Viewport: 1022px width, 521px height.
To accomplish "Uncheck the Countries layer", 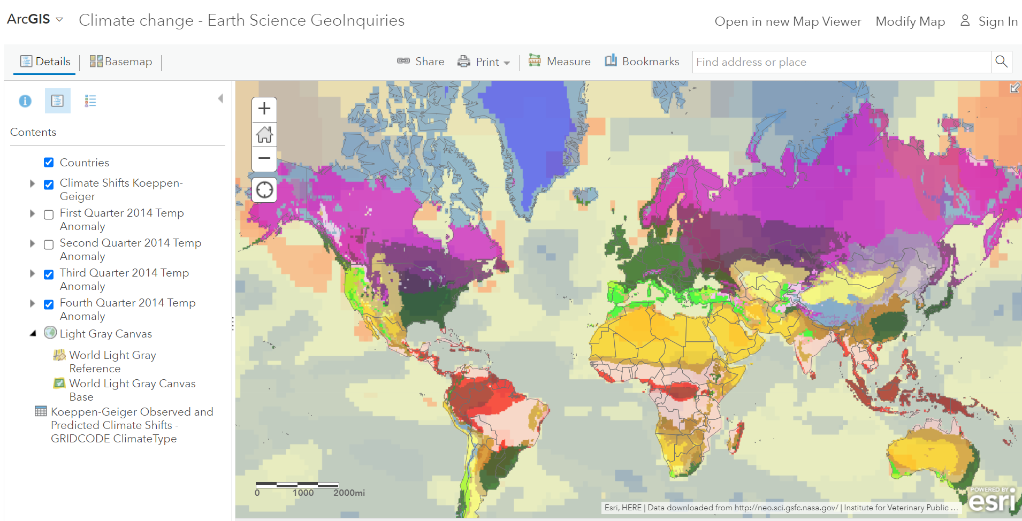I will coord(49,163).
